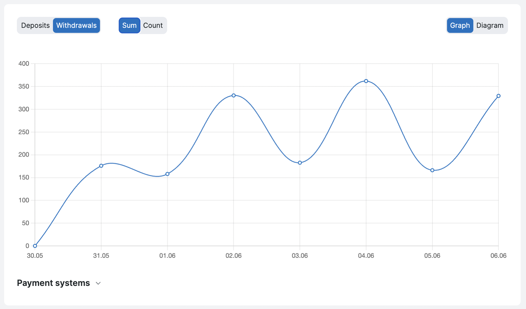Expand the Payment systems chevron
The width and height of the screenshot is (526, 309).
point(98,283)
